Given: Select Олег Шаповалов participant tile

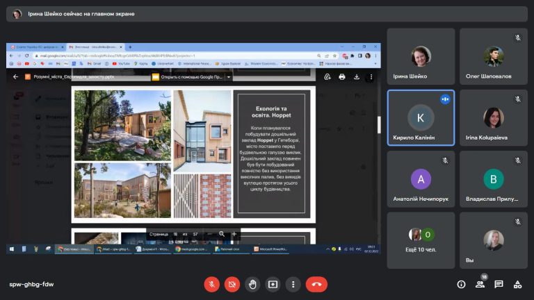Looking at the screenshot, I should point(494,56).
